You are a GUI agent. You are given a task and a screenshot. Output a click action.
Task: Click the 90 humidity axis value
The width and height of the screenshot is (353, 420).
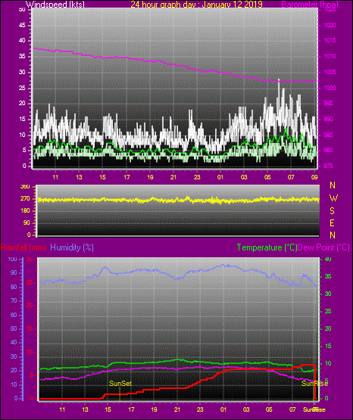click(14, 272)
